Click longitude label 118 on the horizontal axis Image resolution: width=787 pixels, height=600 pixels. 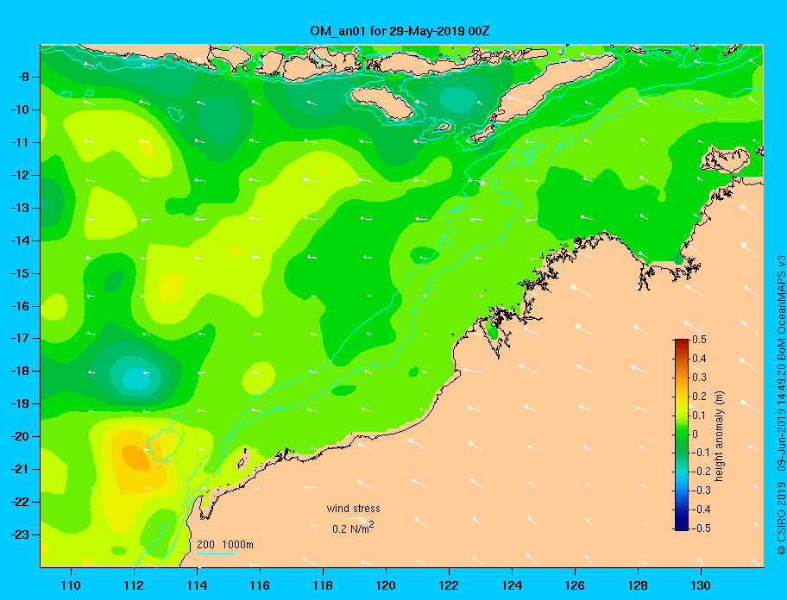click(x=323, y=585)
